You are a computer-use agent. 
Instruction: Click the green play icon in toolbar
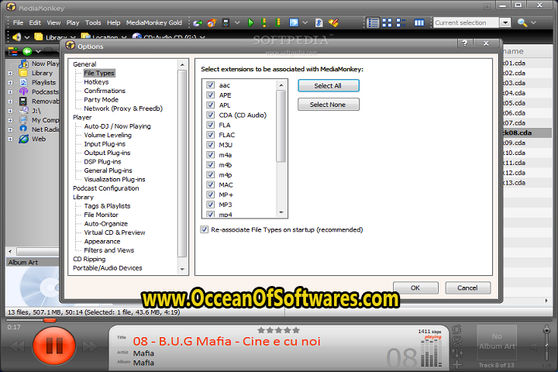point(250,22)
